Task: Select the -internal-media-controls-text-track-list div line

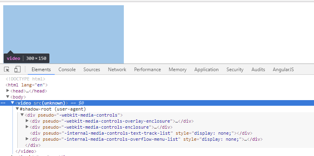Action: pos(141,133)
